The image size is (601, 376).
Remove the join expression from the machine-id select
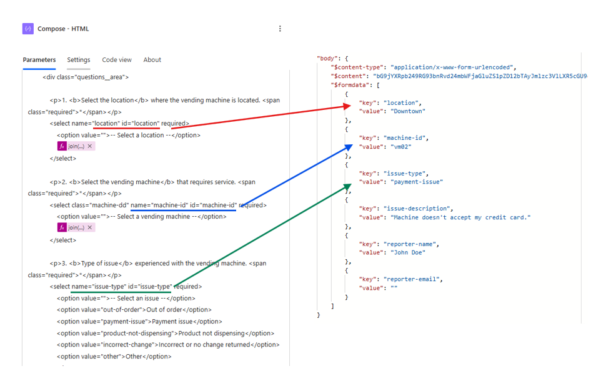[89, 227]
